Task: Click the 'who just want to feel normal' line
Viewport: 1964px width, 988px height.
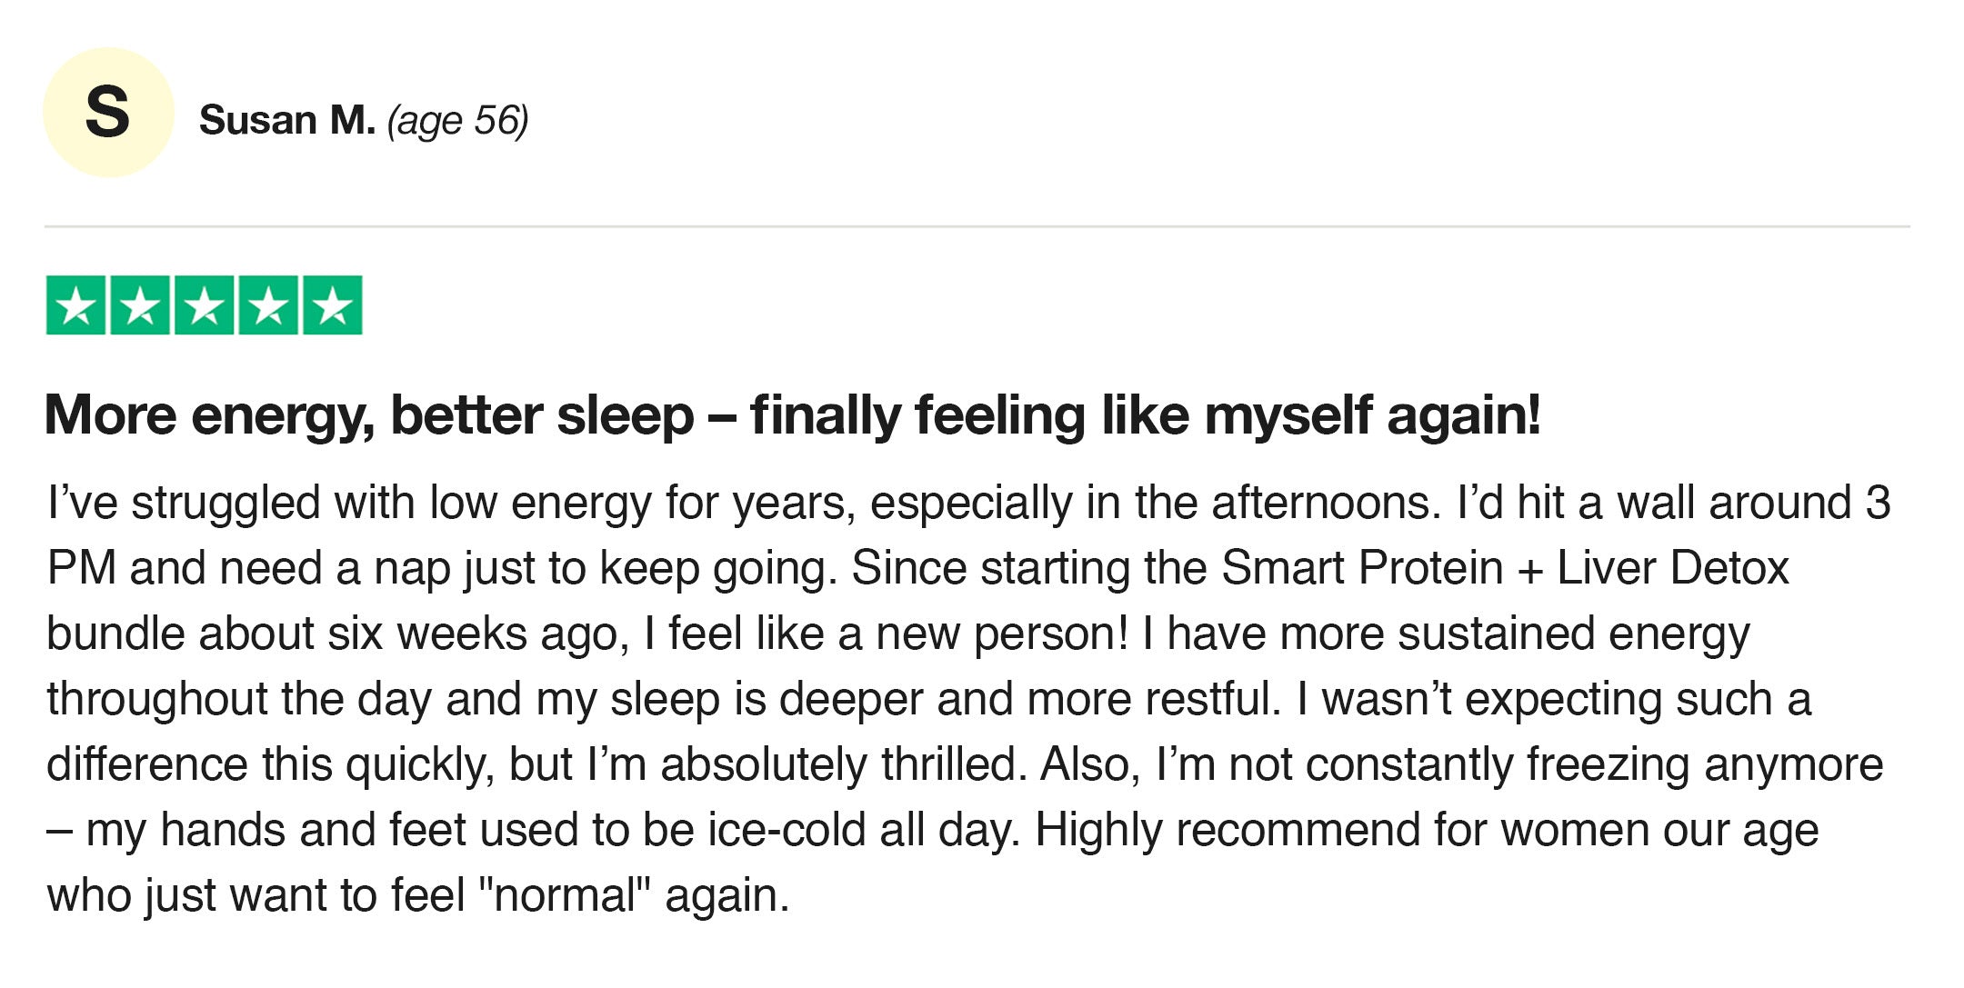Action: tap(418, 896)
